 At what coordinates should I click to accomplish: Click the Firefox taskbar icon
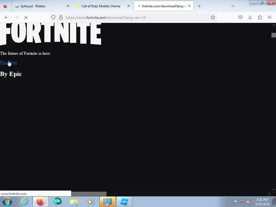tap(41, 202)
